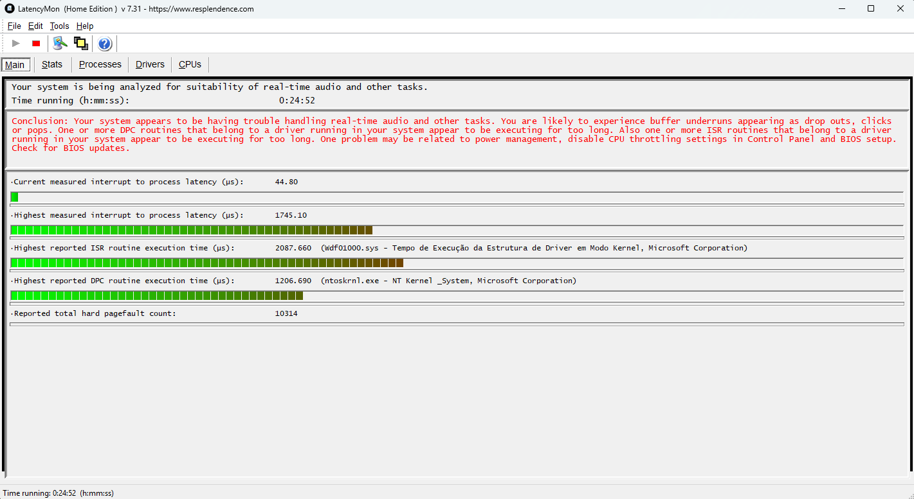Click the Start monitoring play icon

[x=16, y=44]
